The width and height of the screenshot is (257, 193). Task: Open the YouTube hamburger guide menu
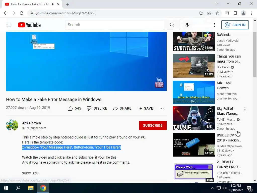pos(9,25)
